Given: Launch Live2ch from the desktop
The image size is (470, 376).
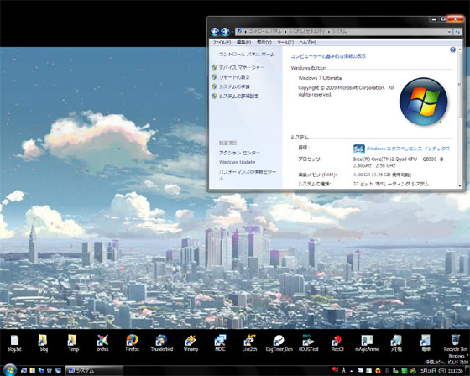Looking at the screenshot, I should [249, 343].
